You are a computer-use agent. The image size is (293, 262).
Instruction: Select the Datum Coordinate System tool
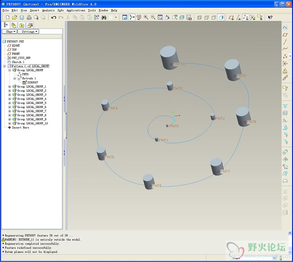coord(285,64)
